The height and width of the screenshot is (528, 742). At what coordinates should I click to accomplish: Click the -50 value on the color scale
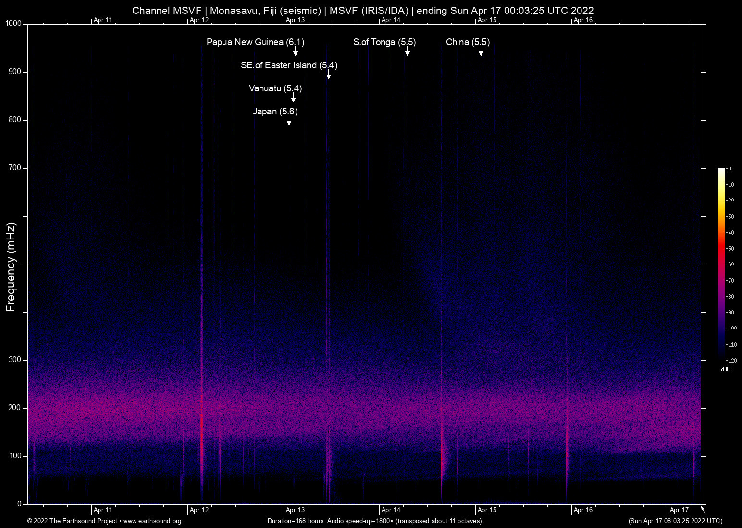pyautogui.click(x=730, y=249)
